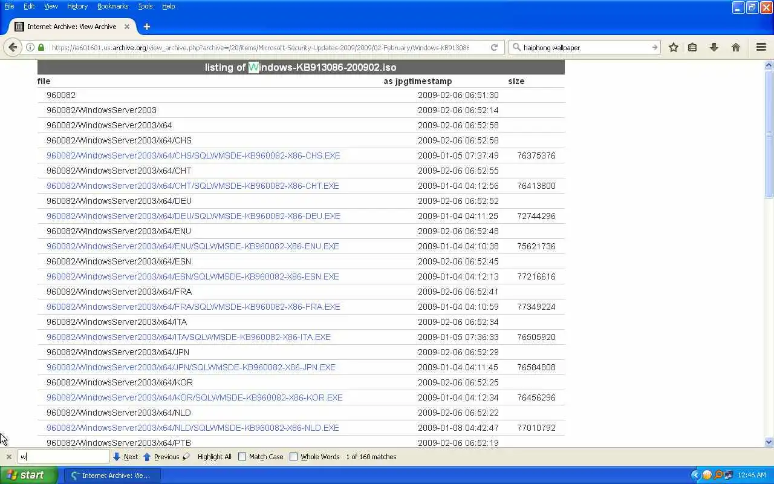Find Next match arrow
This screenshot has height=484, width=774.
pyautogui.click(x=126, y=457)
